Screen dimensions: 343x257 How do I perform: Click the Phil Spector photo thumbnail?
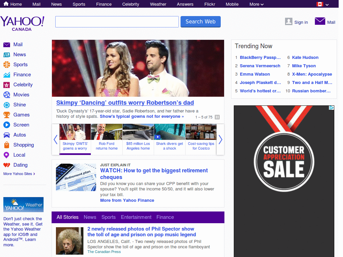pos(70,241)
